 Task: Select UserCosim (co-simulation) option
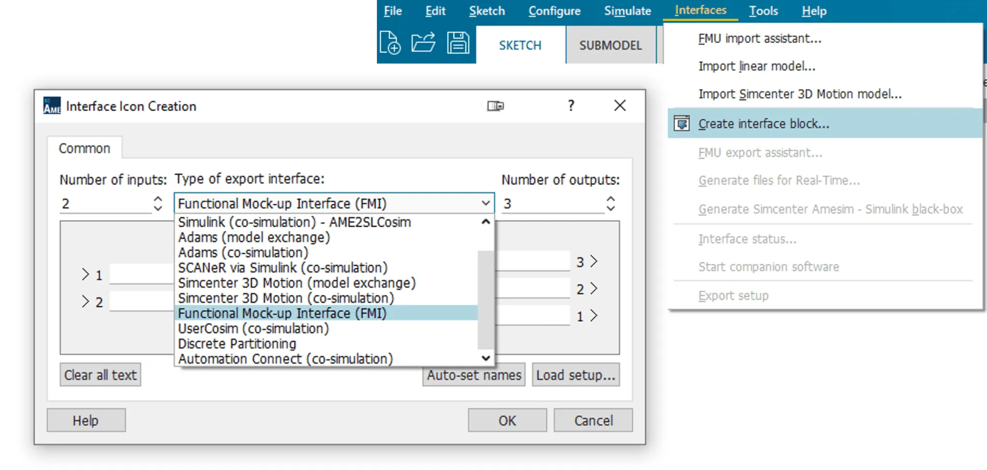tap(326, 329)
